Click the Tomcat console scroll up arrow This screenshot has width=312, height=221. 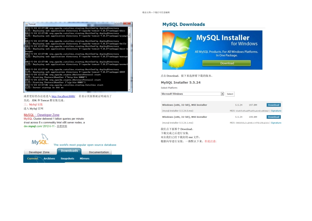[129, 28]
